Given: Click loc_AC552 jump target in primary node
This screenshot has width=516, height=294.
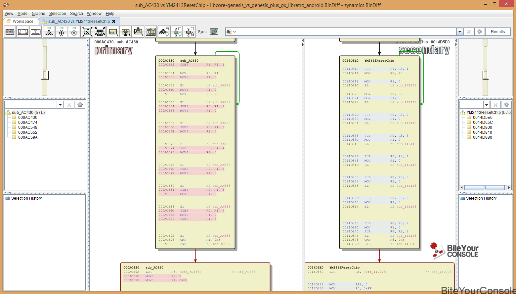Looking at the screenshot, I should 221,244.
